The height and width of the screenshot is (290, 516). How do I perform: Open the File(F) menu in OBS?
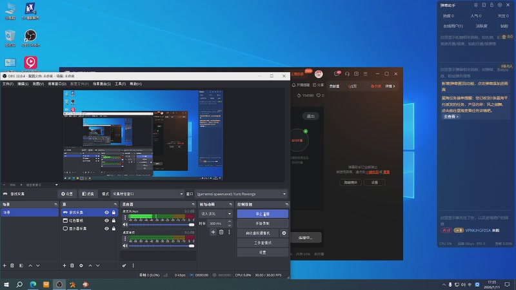tap(8, 84)
